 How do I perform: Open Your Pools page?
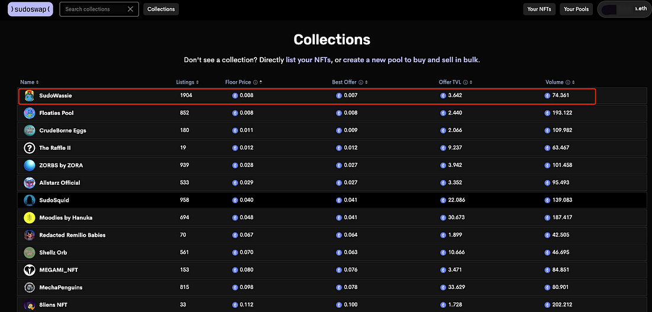(576, 9)
